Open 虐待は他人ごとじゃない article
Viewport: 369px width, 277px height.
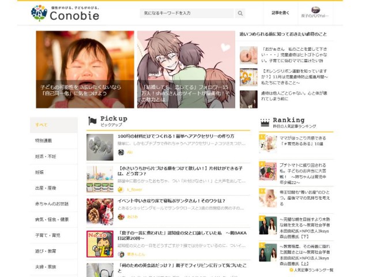coord(294,96)
